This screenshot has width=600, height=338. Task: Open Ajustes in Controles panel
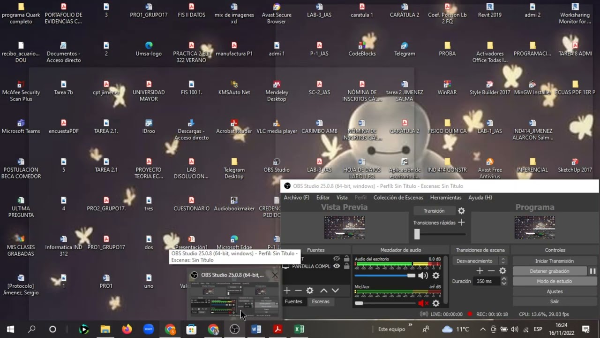point(555,292)
